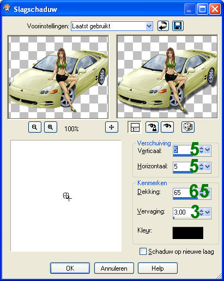Click the randomize dice icon
Screen dimensions: 224x281
[x=188, y=127]
